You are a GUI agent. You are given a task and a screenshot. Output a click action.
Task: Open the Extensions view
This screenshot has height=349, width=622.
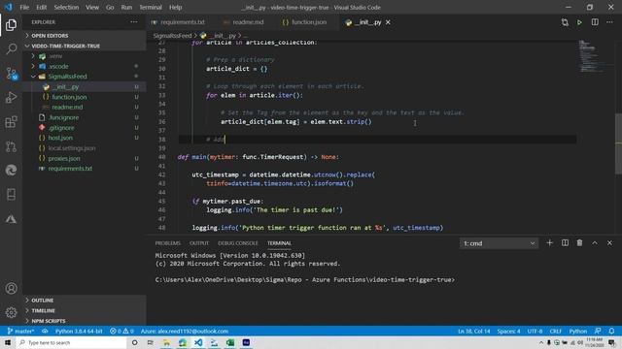[x=11, y=122]
